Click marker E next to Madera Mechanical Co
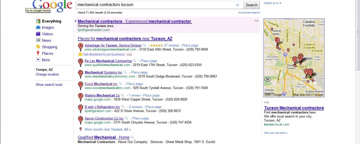The width and height of the screenshot is (360, 144). (80, 97)
